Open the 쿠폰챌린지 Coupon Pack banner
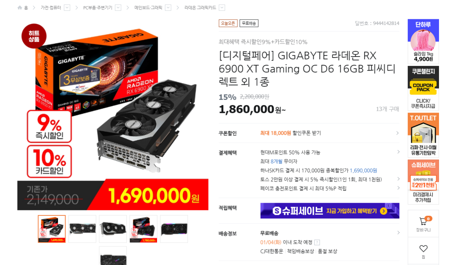The width and height of the screenshot is (464, 265). (x=423, y=88)
